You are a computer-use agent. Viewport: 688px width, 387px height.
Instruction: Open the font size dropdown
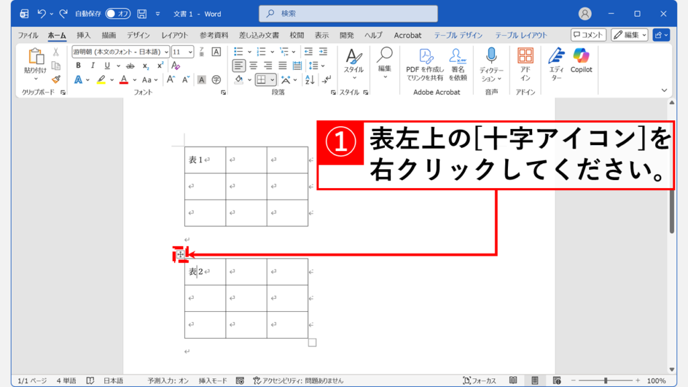click(189, 52)
